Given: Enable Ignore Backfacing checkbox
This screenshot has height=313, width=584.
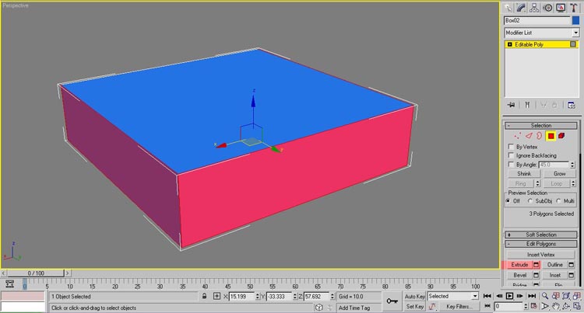Looking at the screenshot, I should [511, 155].
